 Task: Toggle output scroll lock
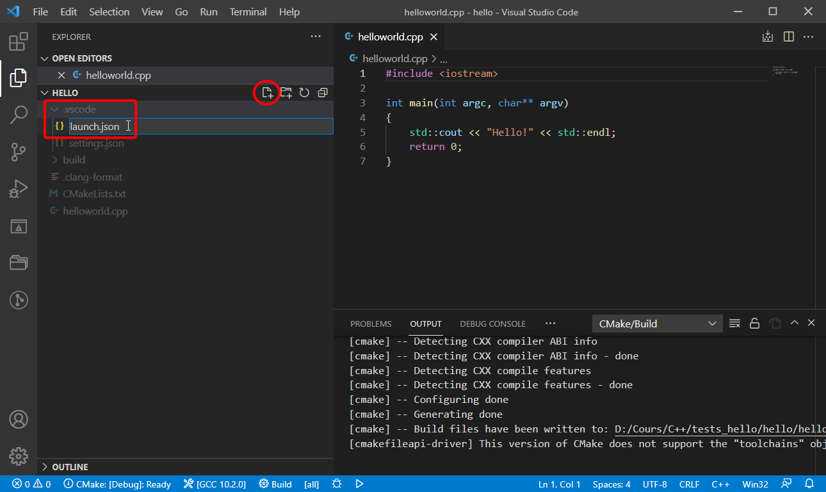coord(754,323)
